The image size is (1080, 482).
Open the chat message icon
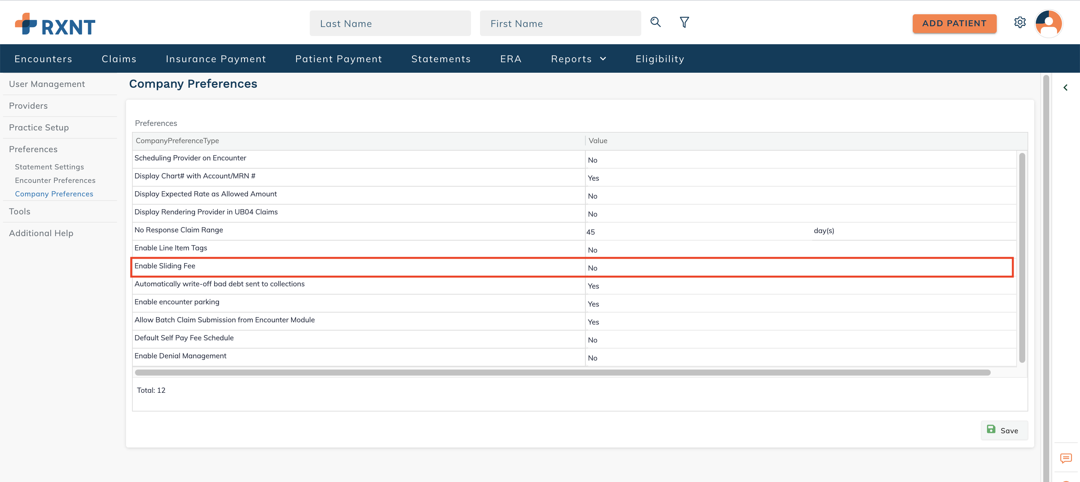click(x=1066, y=458)
